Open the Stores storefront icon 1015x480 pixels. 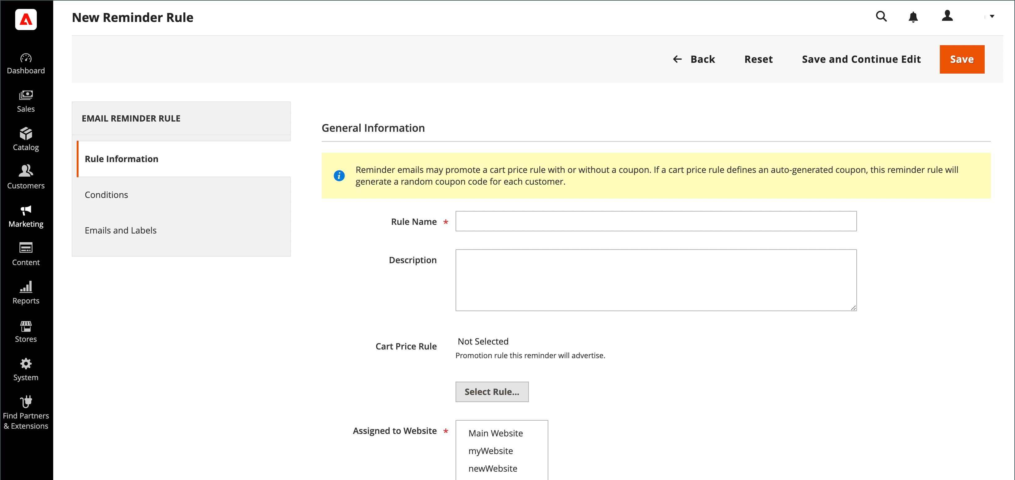pos(26,326)
